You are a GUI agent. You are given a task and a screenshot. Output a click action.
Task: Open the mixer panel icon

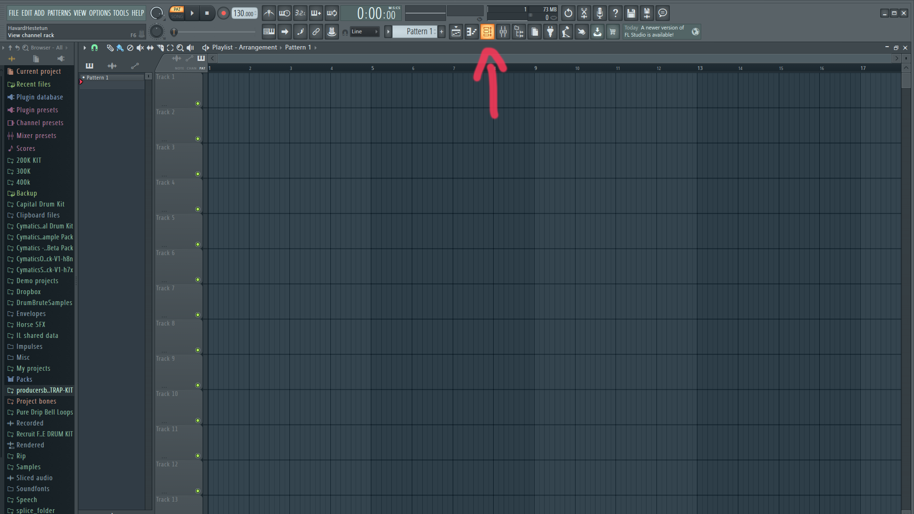pos(503,31)
